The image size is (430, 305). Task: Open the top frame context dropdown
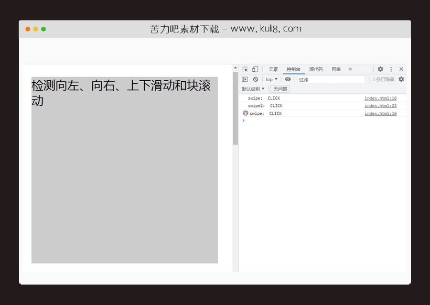coord(270,78)
